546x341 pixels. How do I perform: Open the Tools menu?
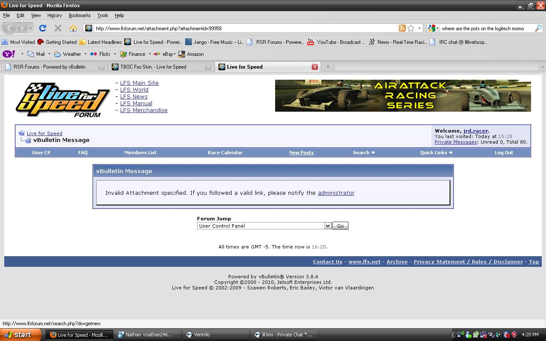click(x=103, y=15)
